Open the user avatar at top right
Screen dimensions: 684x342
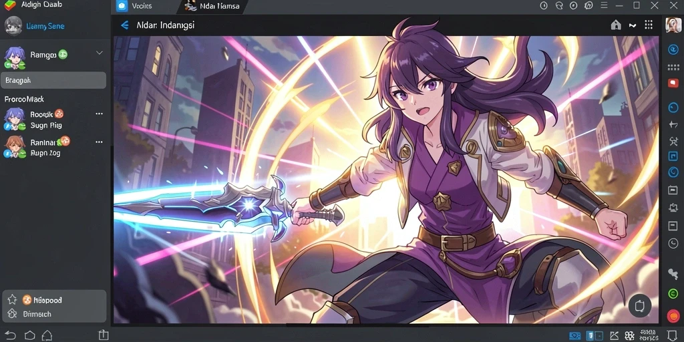pos(673,25)
